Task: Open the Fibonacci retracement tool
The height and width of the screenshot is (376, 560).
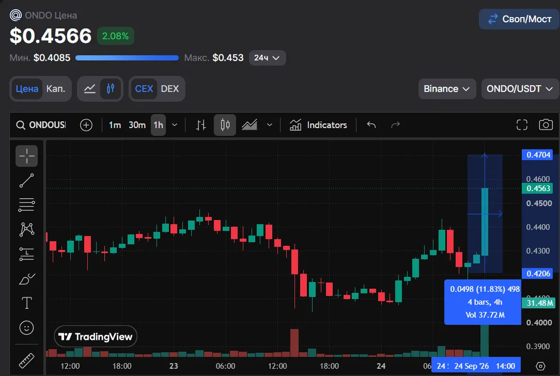Action: coord(26,205)
